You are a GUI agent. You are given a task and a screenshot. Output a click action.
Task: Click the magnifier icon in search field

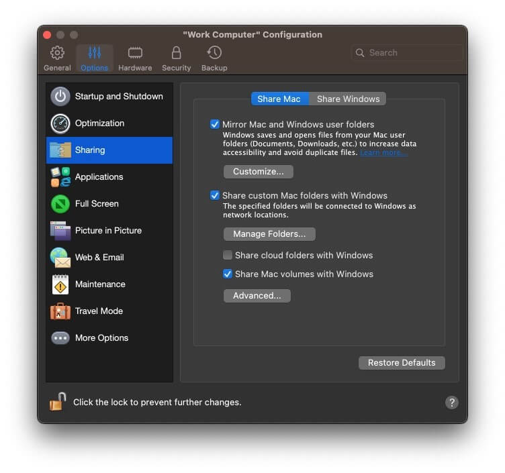coord(360,53)
